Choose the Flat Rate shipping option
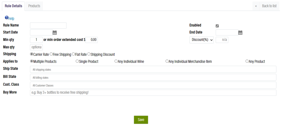This screenshot has height=125, width=281. [74, 54]
